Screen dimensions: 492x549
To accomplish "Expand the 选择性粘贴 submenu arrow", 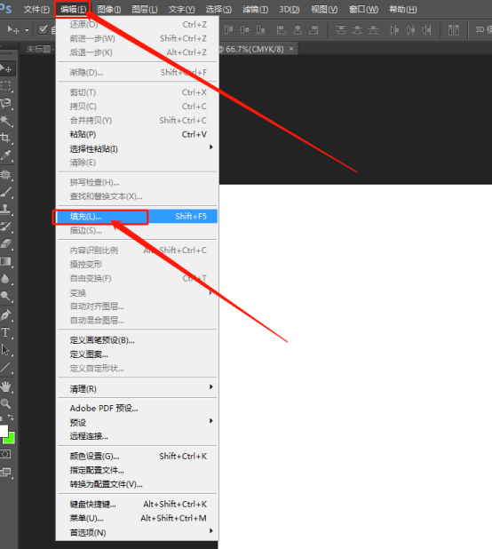I will (x=211, y=147).
